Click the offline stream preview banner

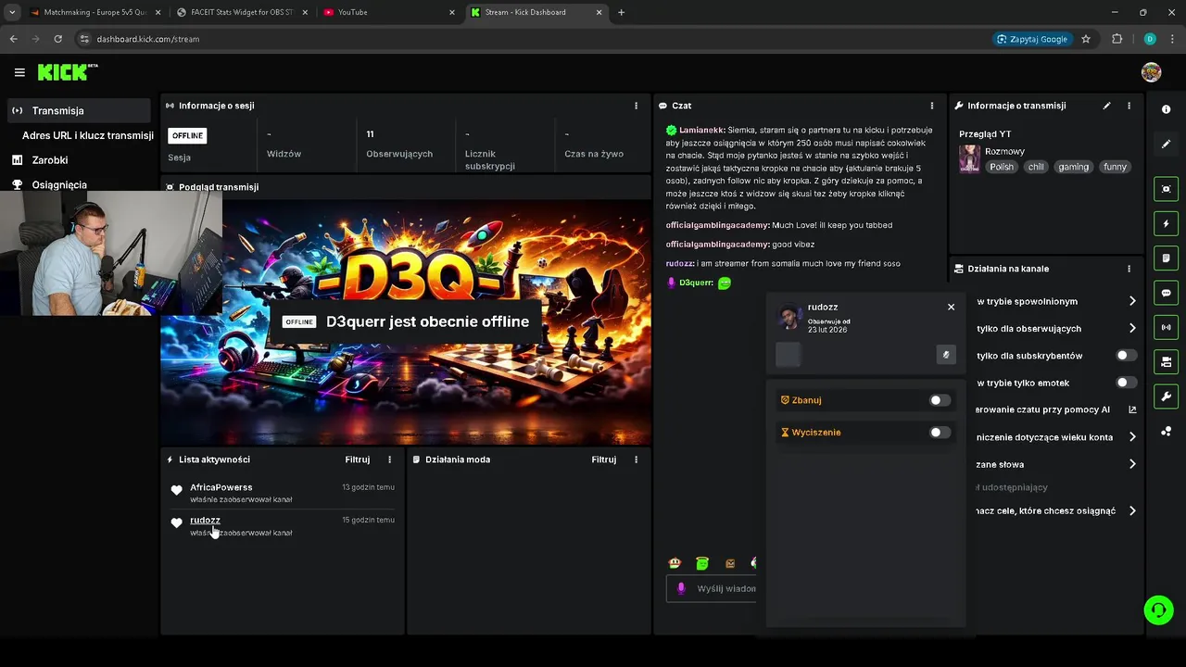tap(406, 321)
